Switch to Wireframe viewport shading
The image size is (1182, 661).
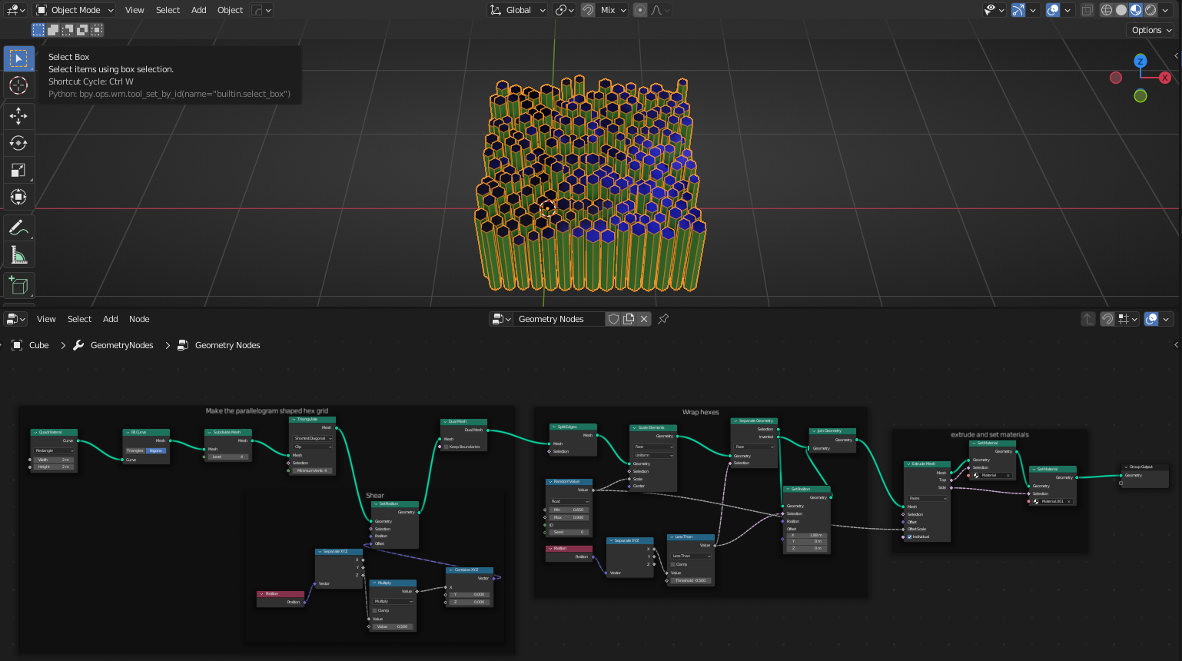click(1107, 10)
